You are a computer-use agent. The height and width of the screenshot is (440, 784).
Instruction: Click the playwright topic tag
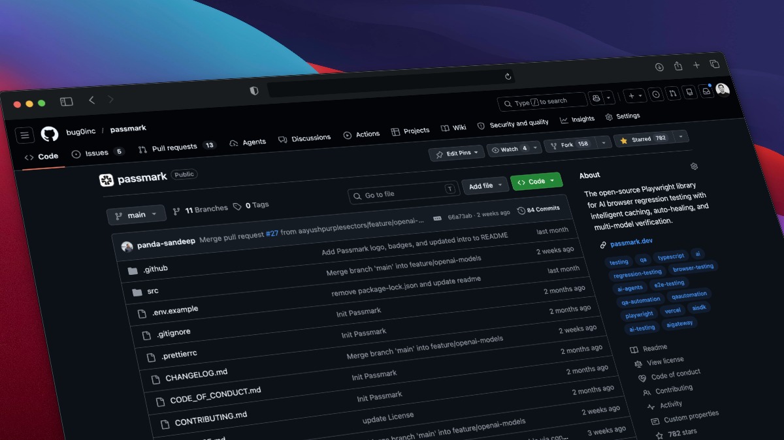(639, 315)
